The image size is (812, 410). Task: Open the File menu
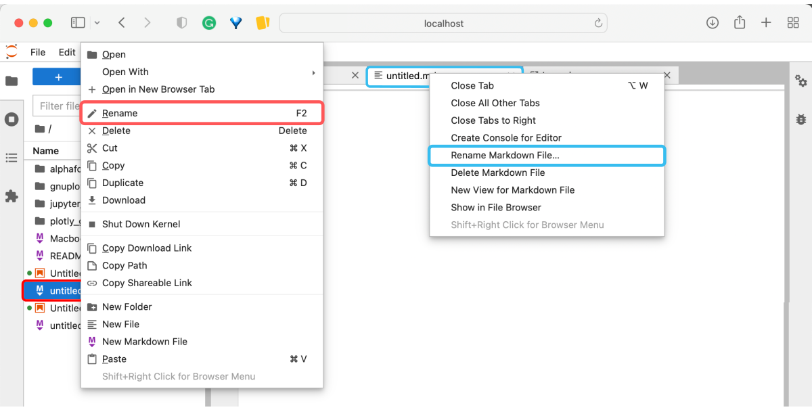(x=38, y=52)
